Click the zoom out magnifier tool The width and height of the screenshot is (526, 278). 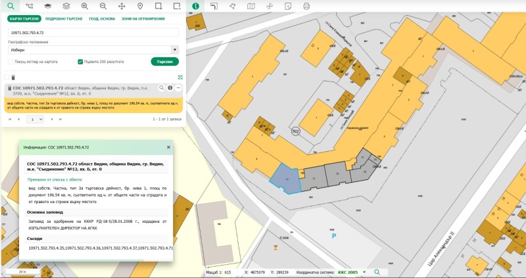(103, 6)
